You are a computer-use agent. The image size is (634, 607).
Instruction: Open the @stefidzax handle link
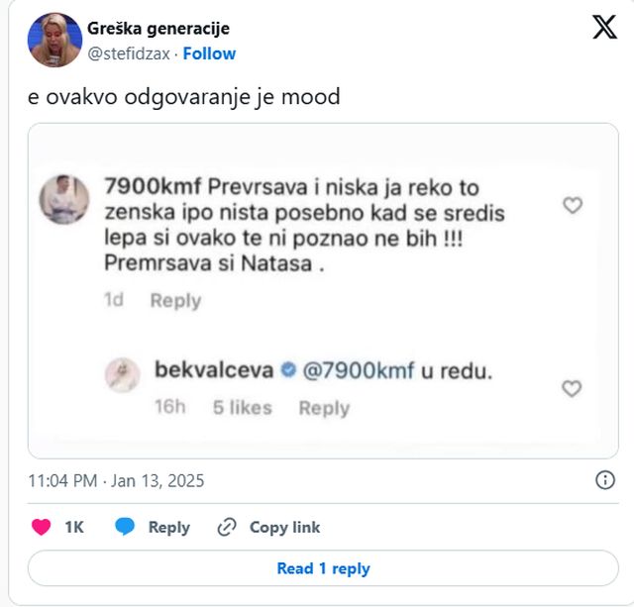point(128,53)
